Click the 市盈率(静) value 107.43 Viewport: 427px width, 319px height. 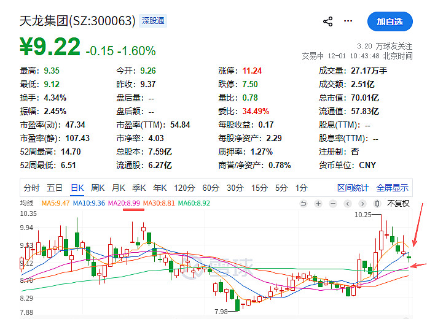click(x=77, y=138)
